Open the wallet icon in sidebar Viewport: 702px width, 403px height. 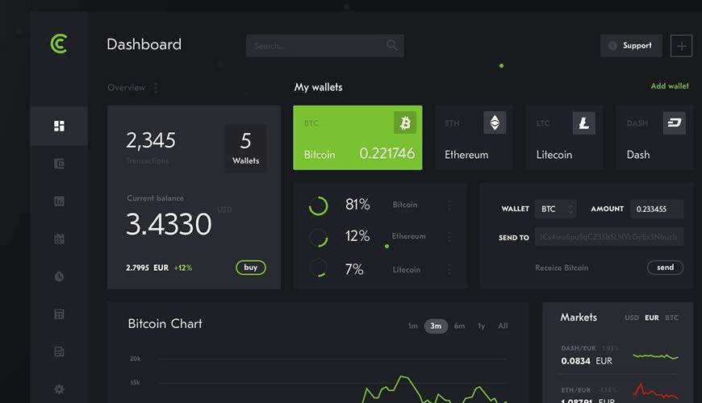[59, 164]
